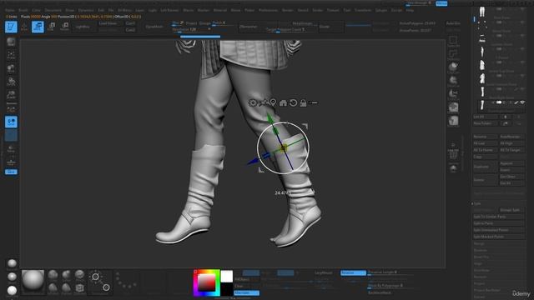Toggle the gizmo lock icon
Screen dimensions: 534x300
pos(303,102)
